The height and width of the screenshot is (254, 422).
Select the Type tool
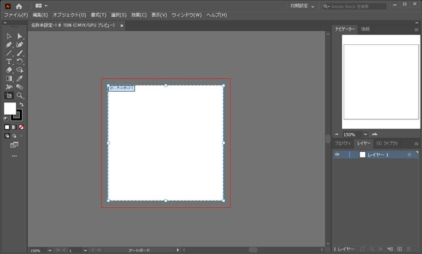9,61
